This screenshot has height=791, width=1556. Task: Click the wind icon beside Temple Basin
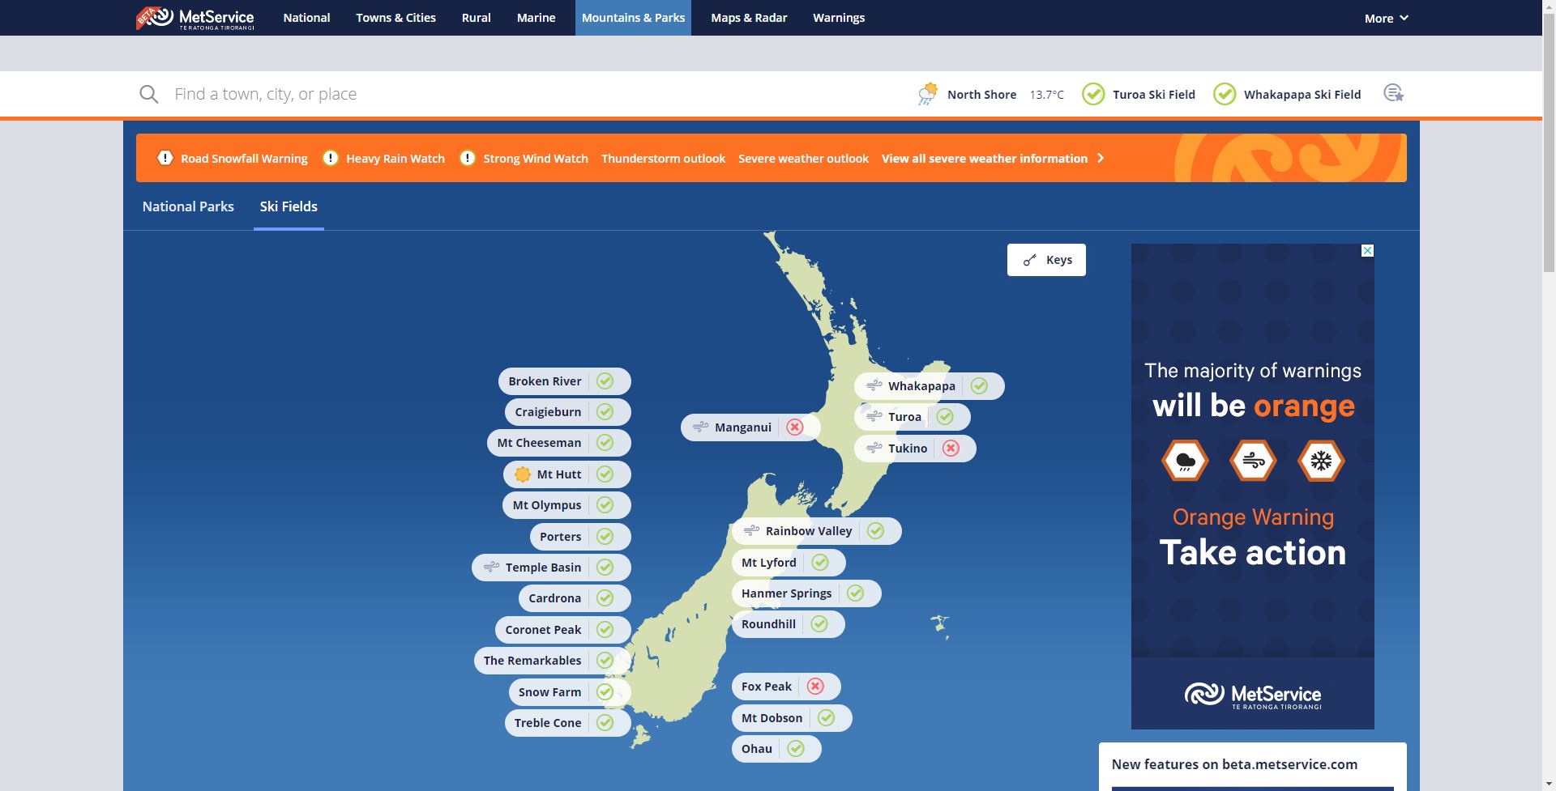pos(489,567)
